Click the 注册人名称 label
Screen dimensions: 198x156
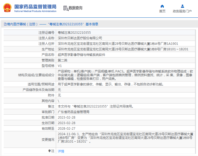point(46,38)
